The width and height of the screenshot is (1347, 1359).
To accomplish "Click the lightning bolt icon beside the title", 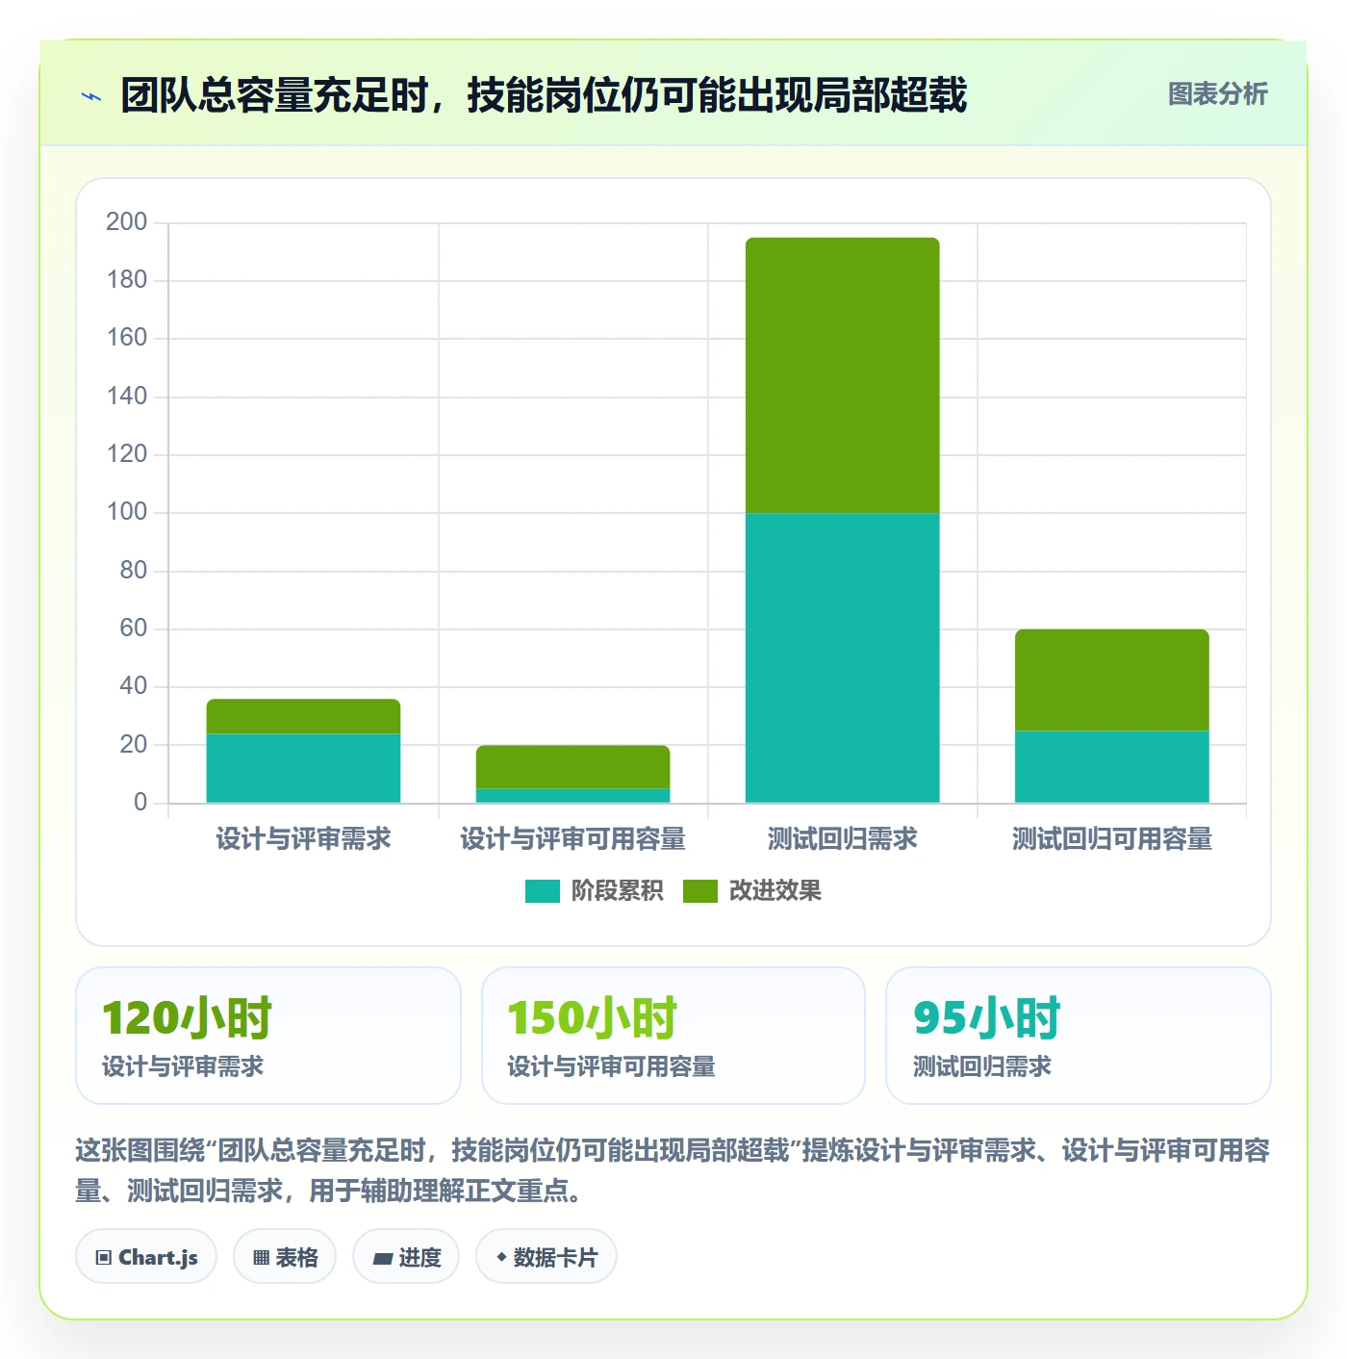I will 91,96.
